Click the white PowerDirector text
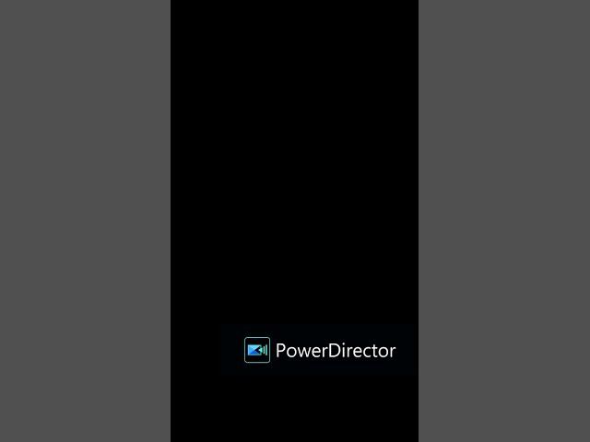 point(336,350)
